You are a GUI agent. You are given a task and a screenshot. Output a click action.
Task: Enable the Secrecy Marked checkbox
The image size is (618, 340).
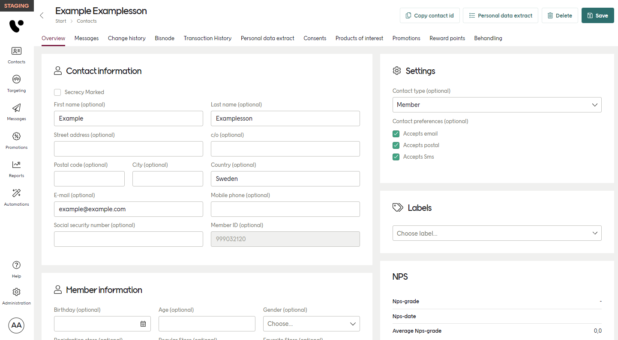(x=57, y=92)
